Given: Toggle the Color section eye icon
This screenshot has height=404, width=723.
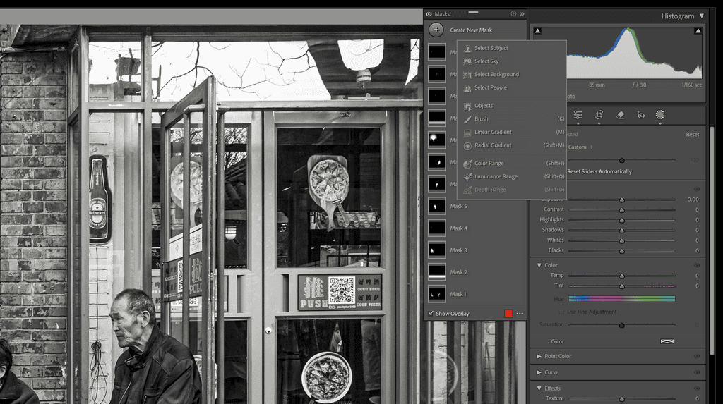Looking at the screenshot, I should 697,265.
